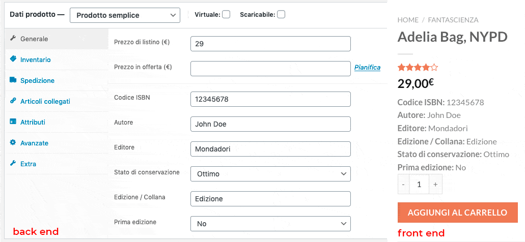Increase quantity with the plus button
The width and height of the screenshot is (525, 242).
tap(435, 184)
